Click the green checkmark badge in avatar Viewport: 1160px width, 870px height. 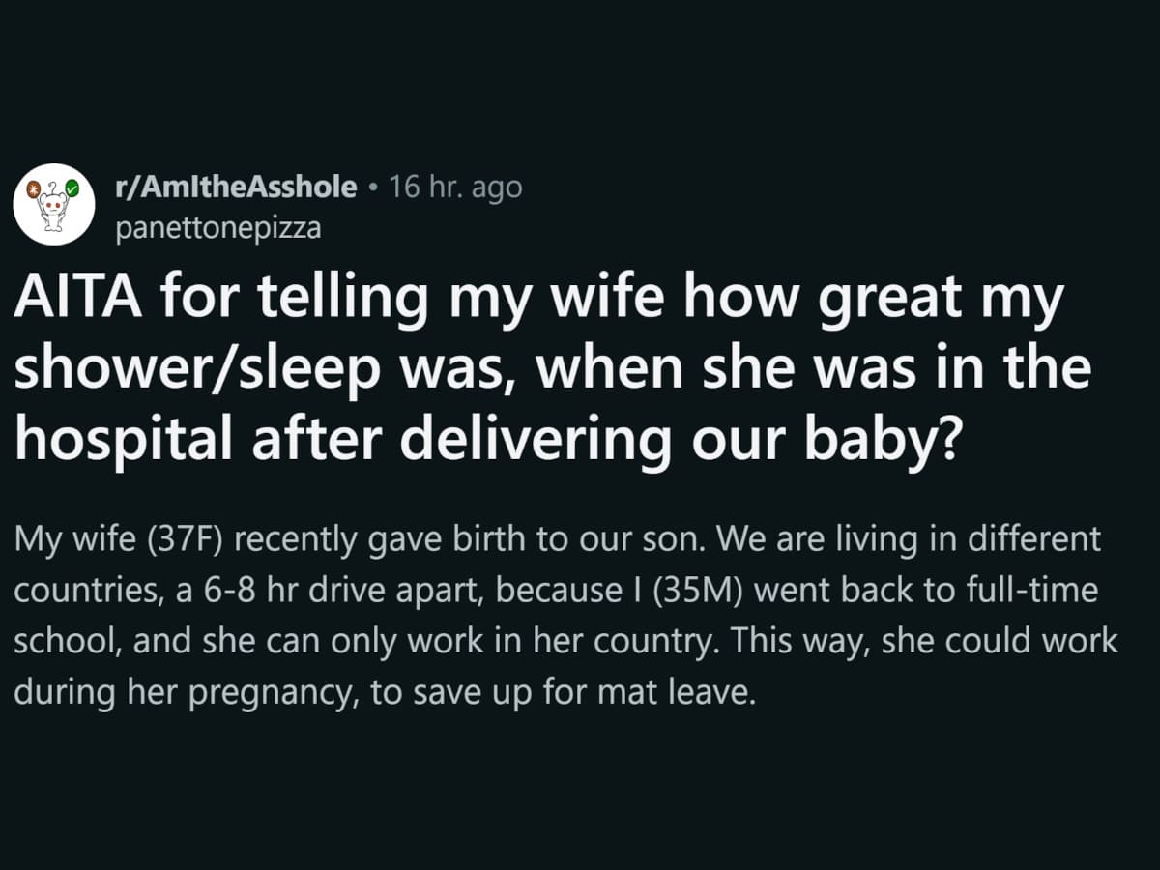(x=72, y=188)
